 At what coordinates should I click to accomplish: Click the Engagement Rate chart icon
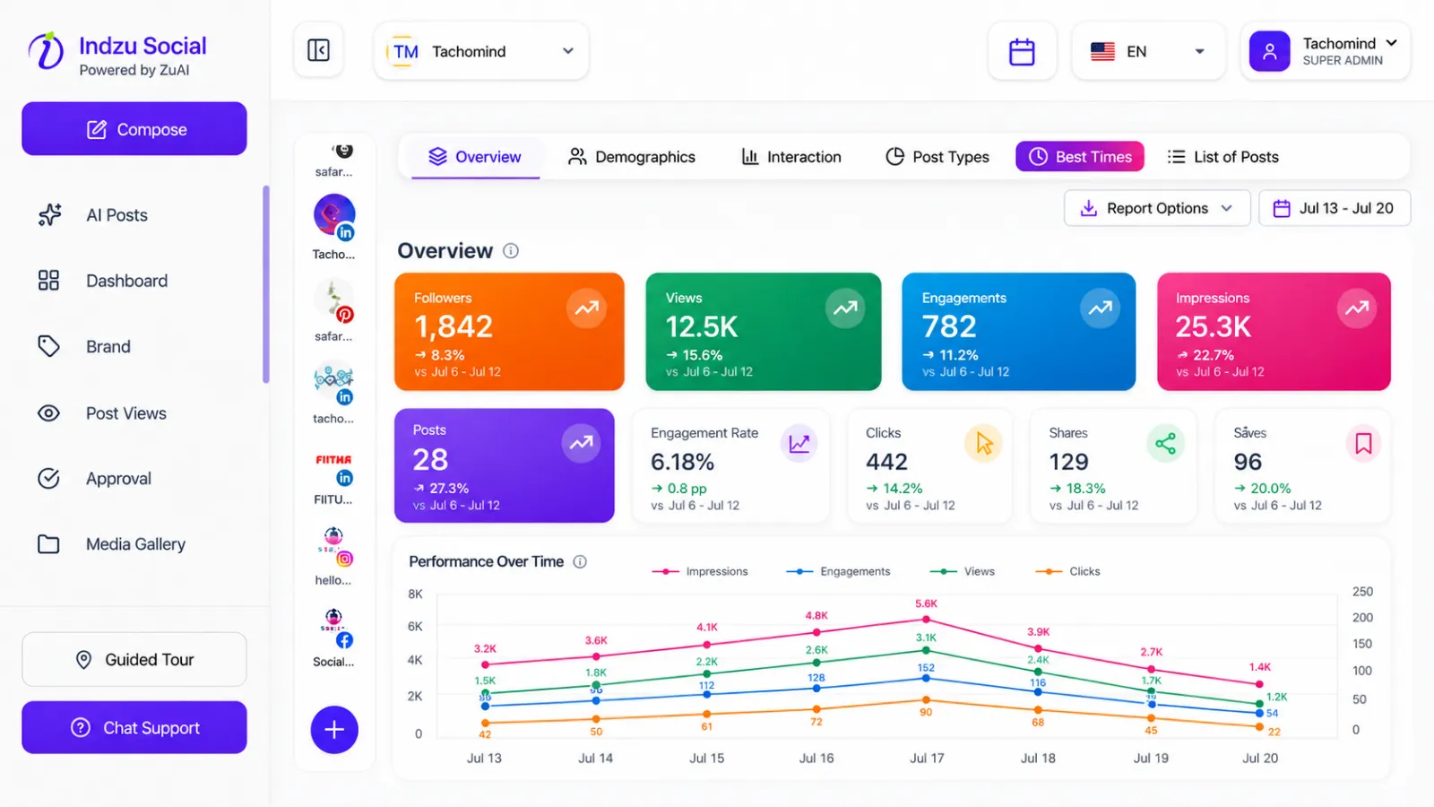[x=799, y=443]
